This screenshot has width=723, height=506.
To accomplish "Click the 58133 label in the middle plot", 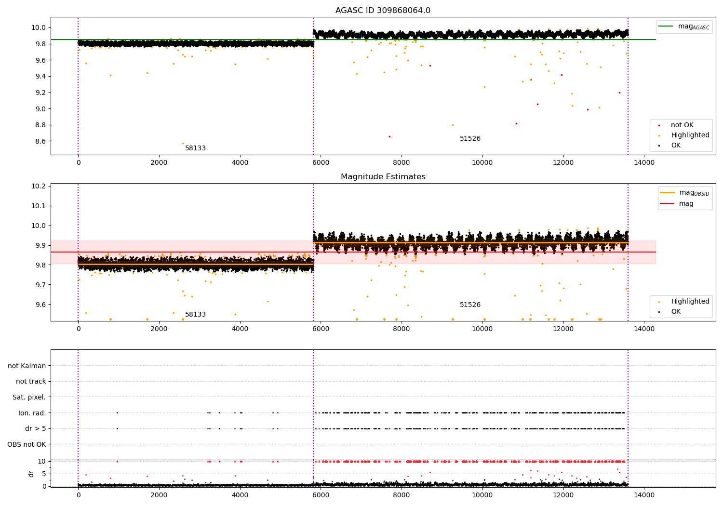I will tap(195, 315).
